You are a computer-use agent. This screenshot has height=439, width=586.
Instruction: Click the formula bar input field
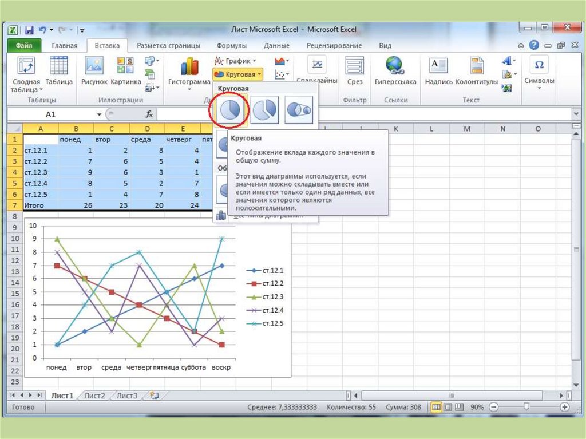[x=363, y=114]
